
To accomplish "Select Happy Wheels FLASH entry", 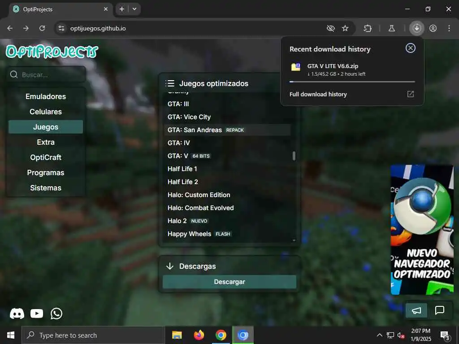I will tap(227, 234).
